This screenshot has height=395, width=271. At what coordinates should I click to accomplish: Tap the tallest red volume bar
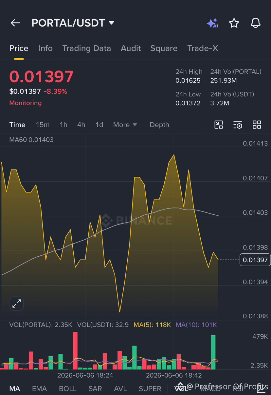tap(75, 351)
